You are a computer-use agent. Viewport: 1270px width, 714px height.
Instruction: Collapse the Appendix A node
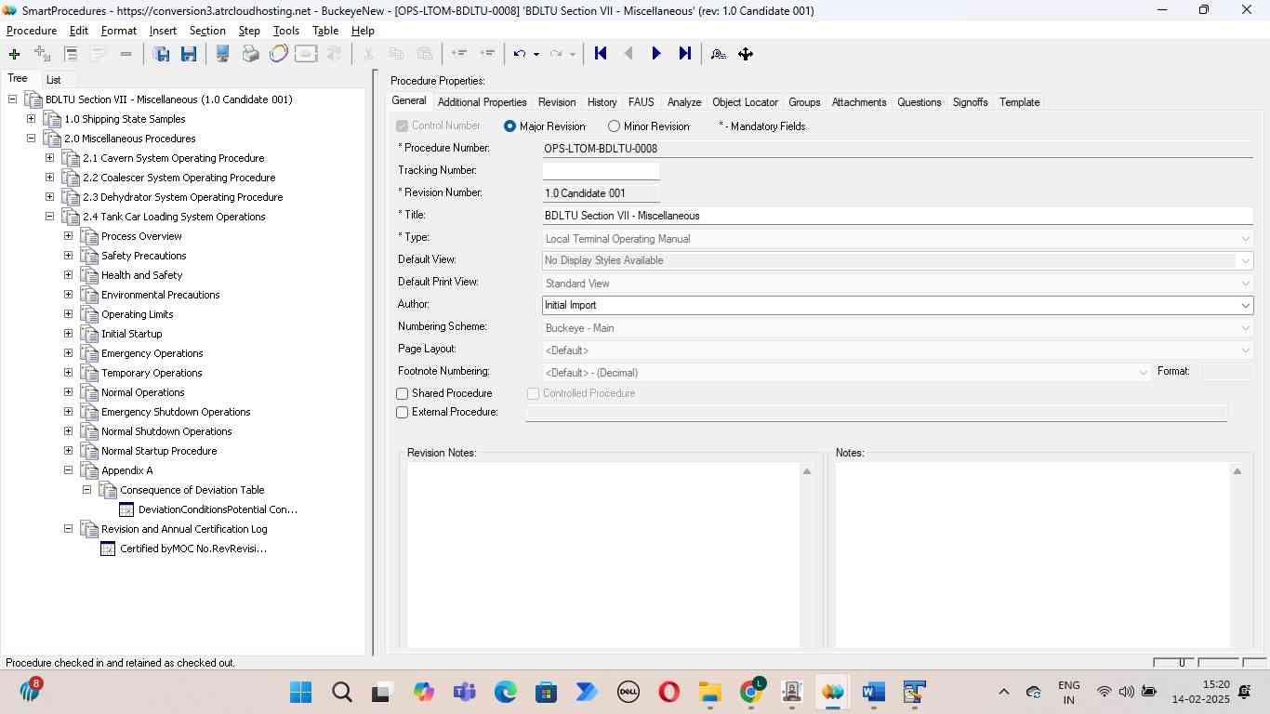pyautogui.click(x=68, y=470)
